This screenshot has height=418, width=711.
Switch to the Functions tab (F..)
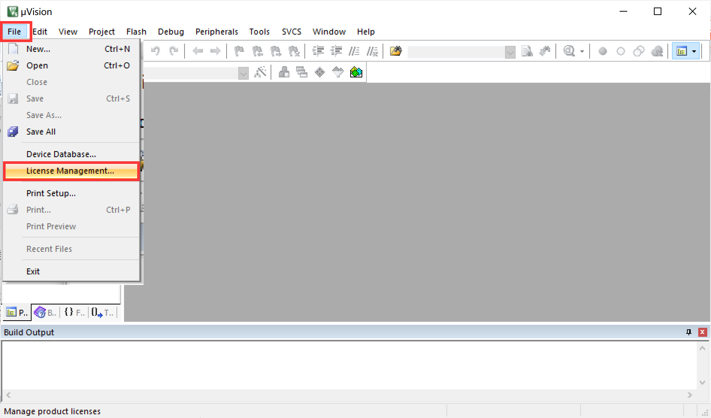[74, 312]
